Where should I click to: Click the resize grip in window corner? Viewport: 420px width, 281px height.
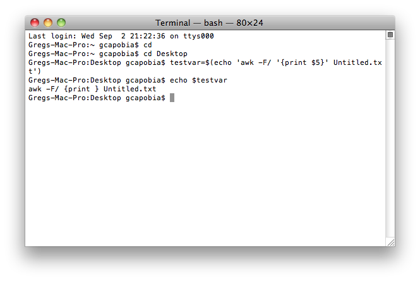(x=391, y=243)
